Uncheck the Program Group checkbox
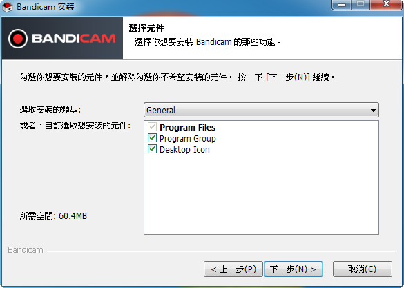This screenshot has height=288, width=404. tap(152, 138)
